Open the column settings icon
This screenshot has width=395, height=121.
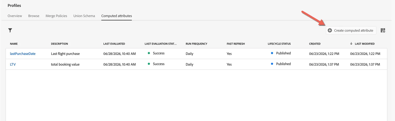point(383,31)
